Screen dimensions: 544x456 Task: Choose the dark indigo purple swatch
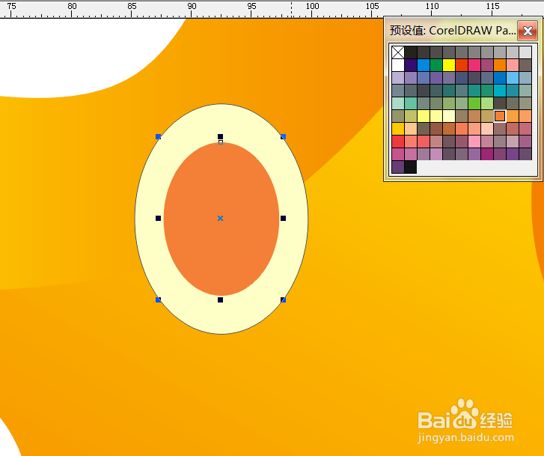coord(411,65)
